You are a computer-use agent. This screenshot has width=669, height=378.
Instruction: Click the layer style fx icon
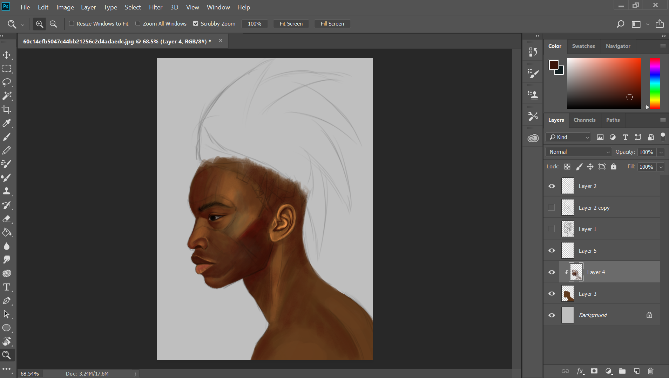click(x=580, y=371)
